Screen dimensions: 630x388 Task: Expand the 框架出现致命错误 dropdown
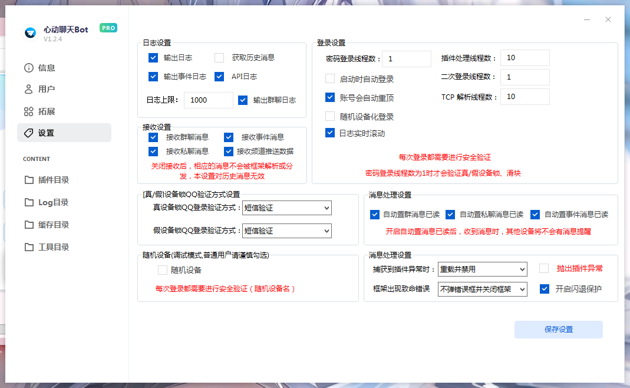[482, 289]
